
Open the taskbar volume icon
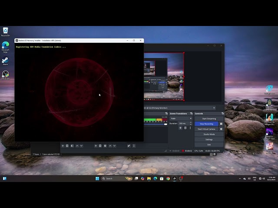click(264, 179)
